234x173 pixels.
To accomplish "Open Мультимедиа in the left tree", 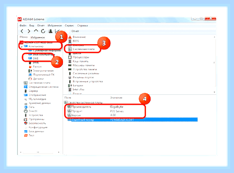I will (x=37, y=99).
